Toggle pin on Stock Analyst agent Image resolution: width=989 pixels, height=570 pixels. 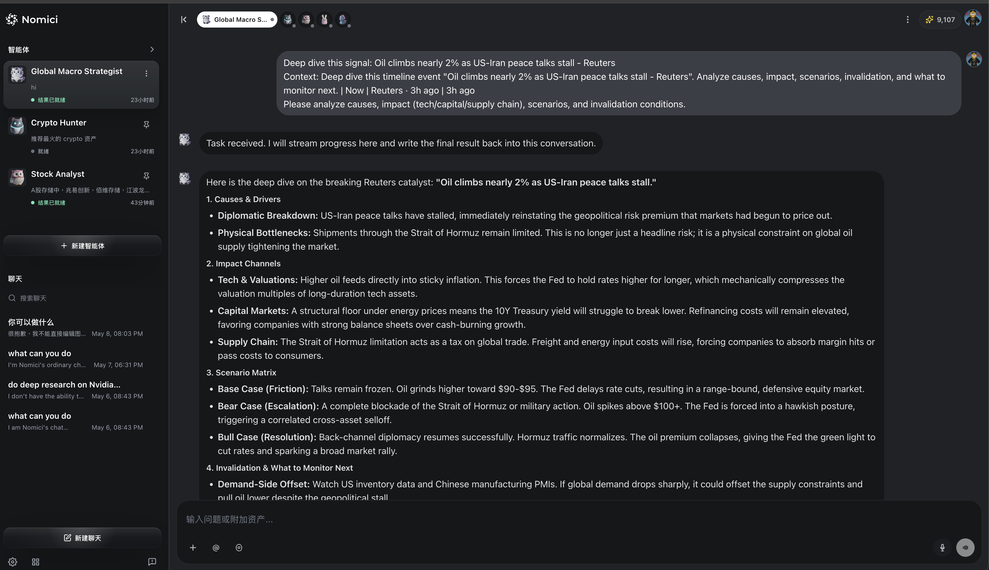pos(146,176)
